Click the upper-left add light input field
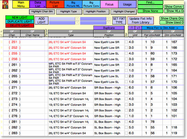The width and height of the screenshot is (187, 139). click(62, 19)
